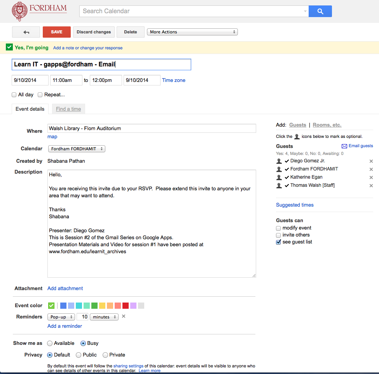Open the Pop-up reminder type dropdown
The width and height of the screenshot is (379, 374).
pos(61,317)
